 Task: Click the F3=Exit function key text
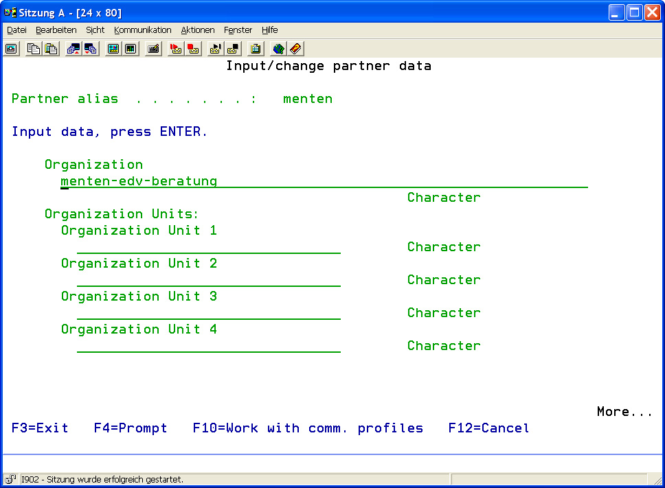tap(40, 428)
